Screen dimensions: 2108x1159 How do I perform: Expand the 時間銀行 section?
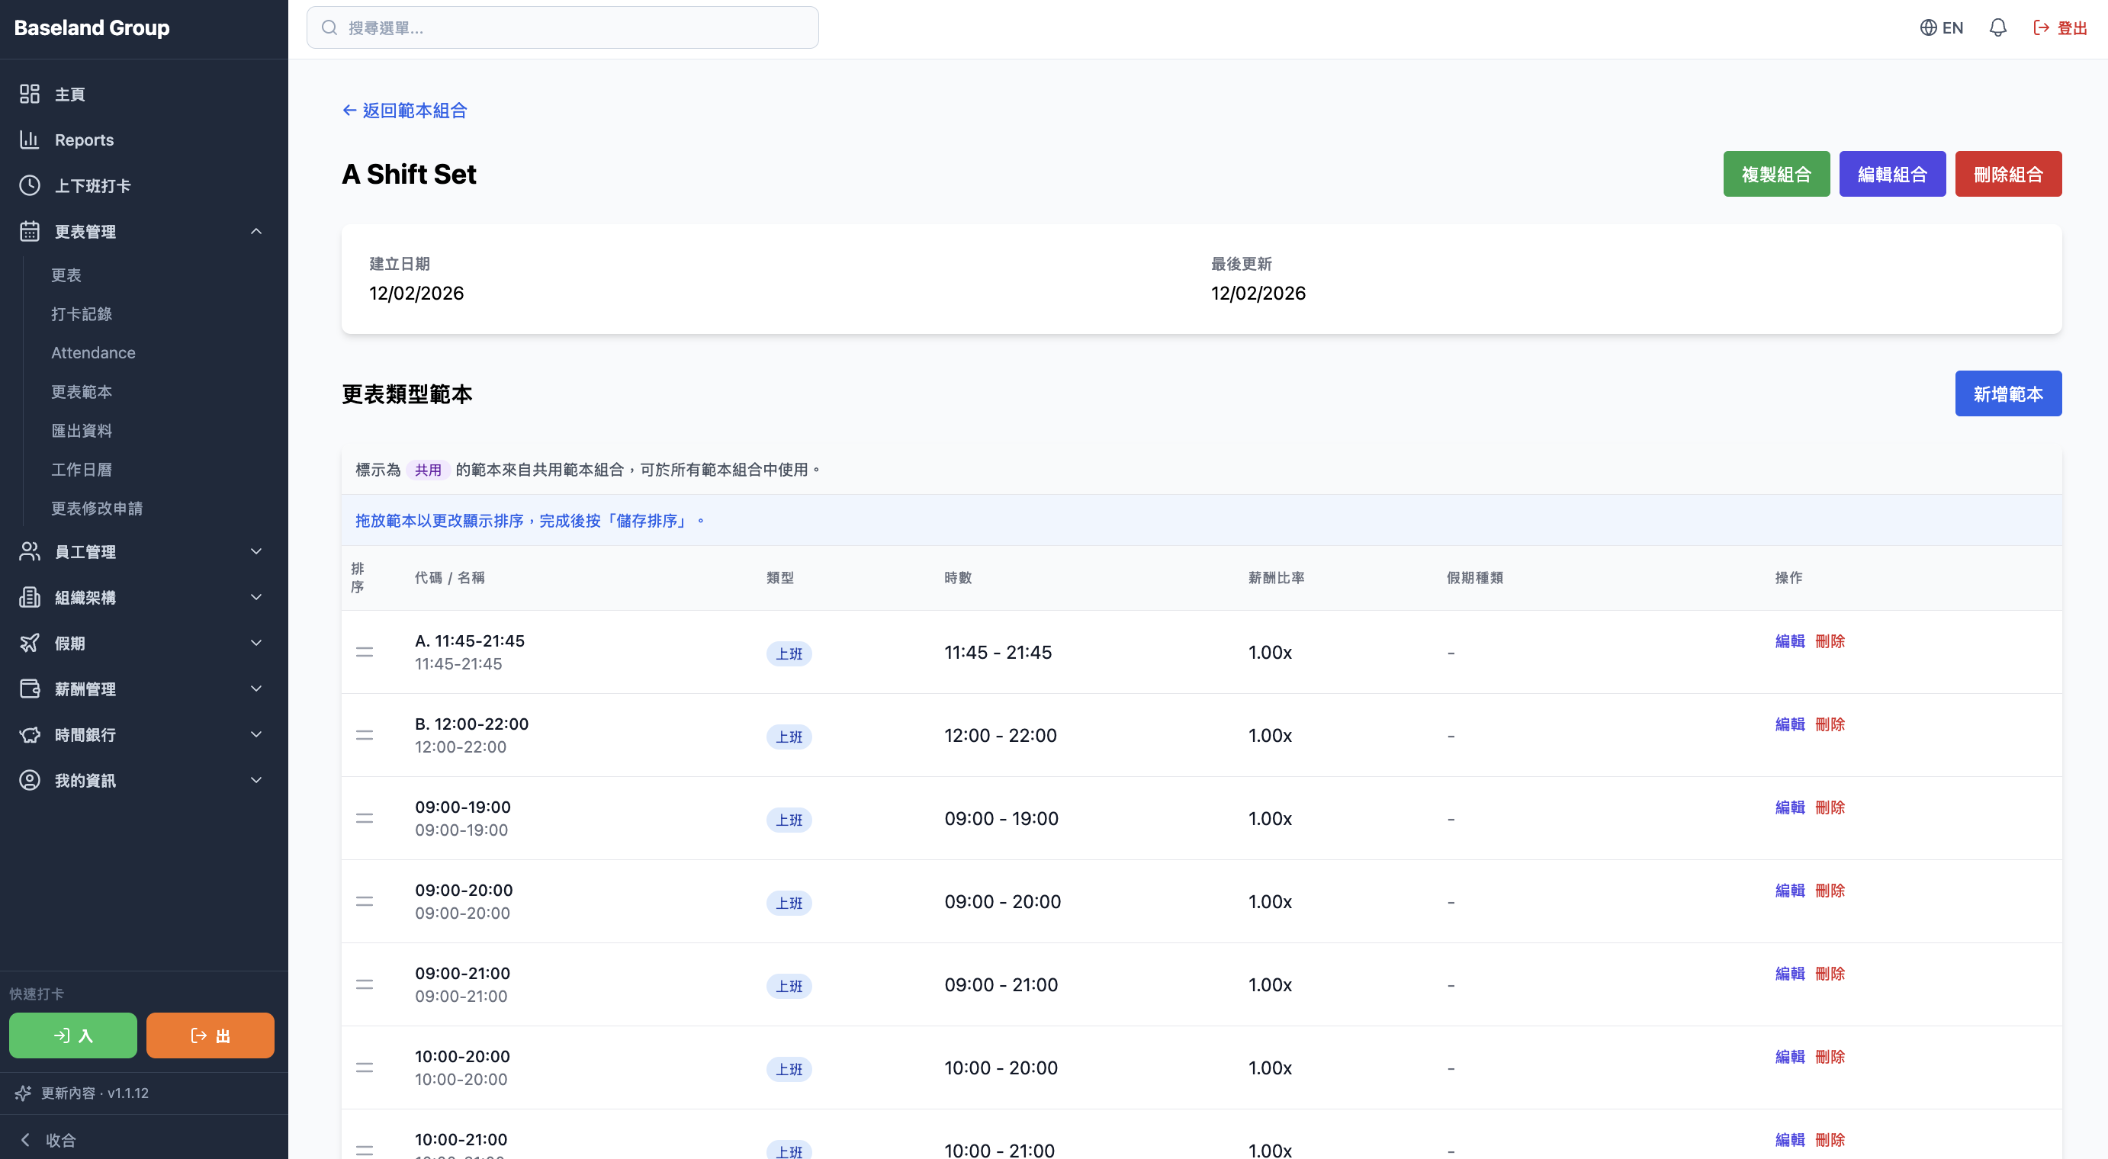[144, 734]
